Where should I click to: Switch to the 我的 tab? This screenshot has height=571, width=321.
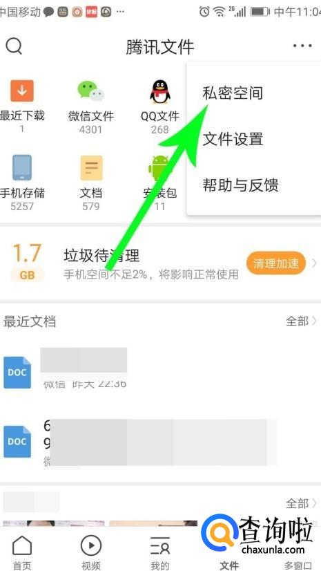click(x=160, y=553)
